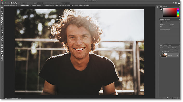The image size is (183, 102).
Task: Open collapsed History panel icon
Action: 158,7
